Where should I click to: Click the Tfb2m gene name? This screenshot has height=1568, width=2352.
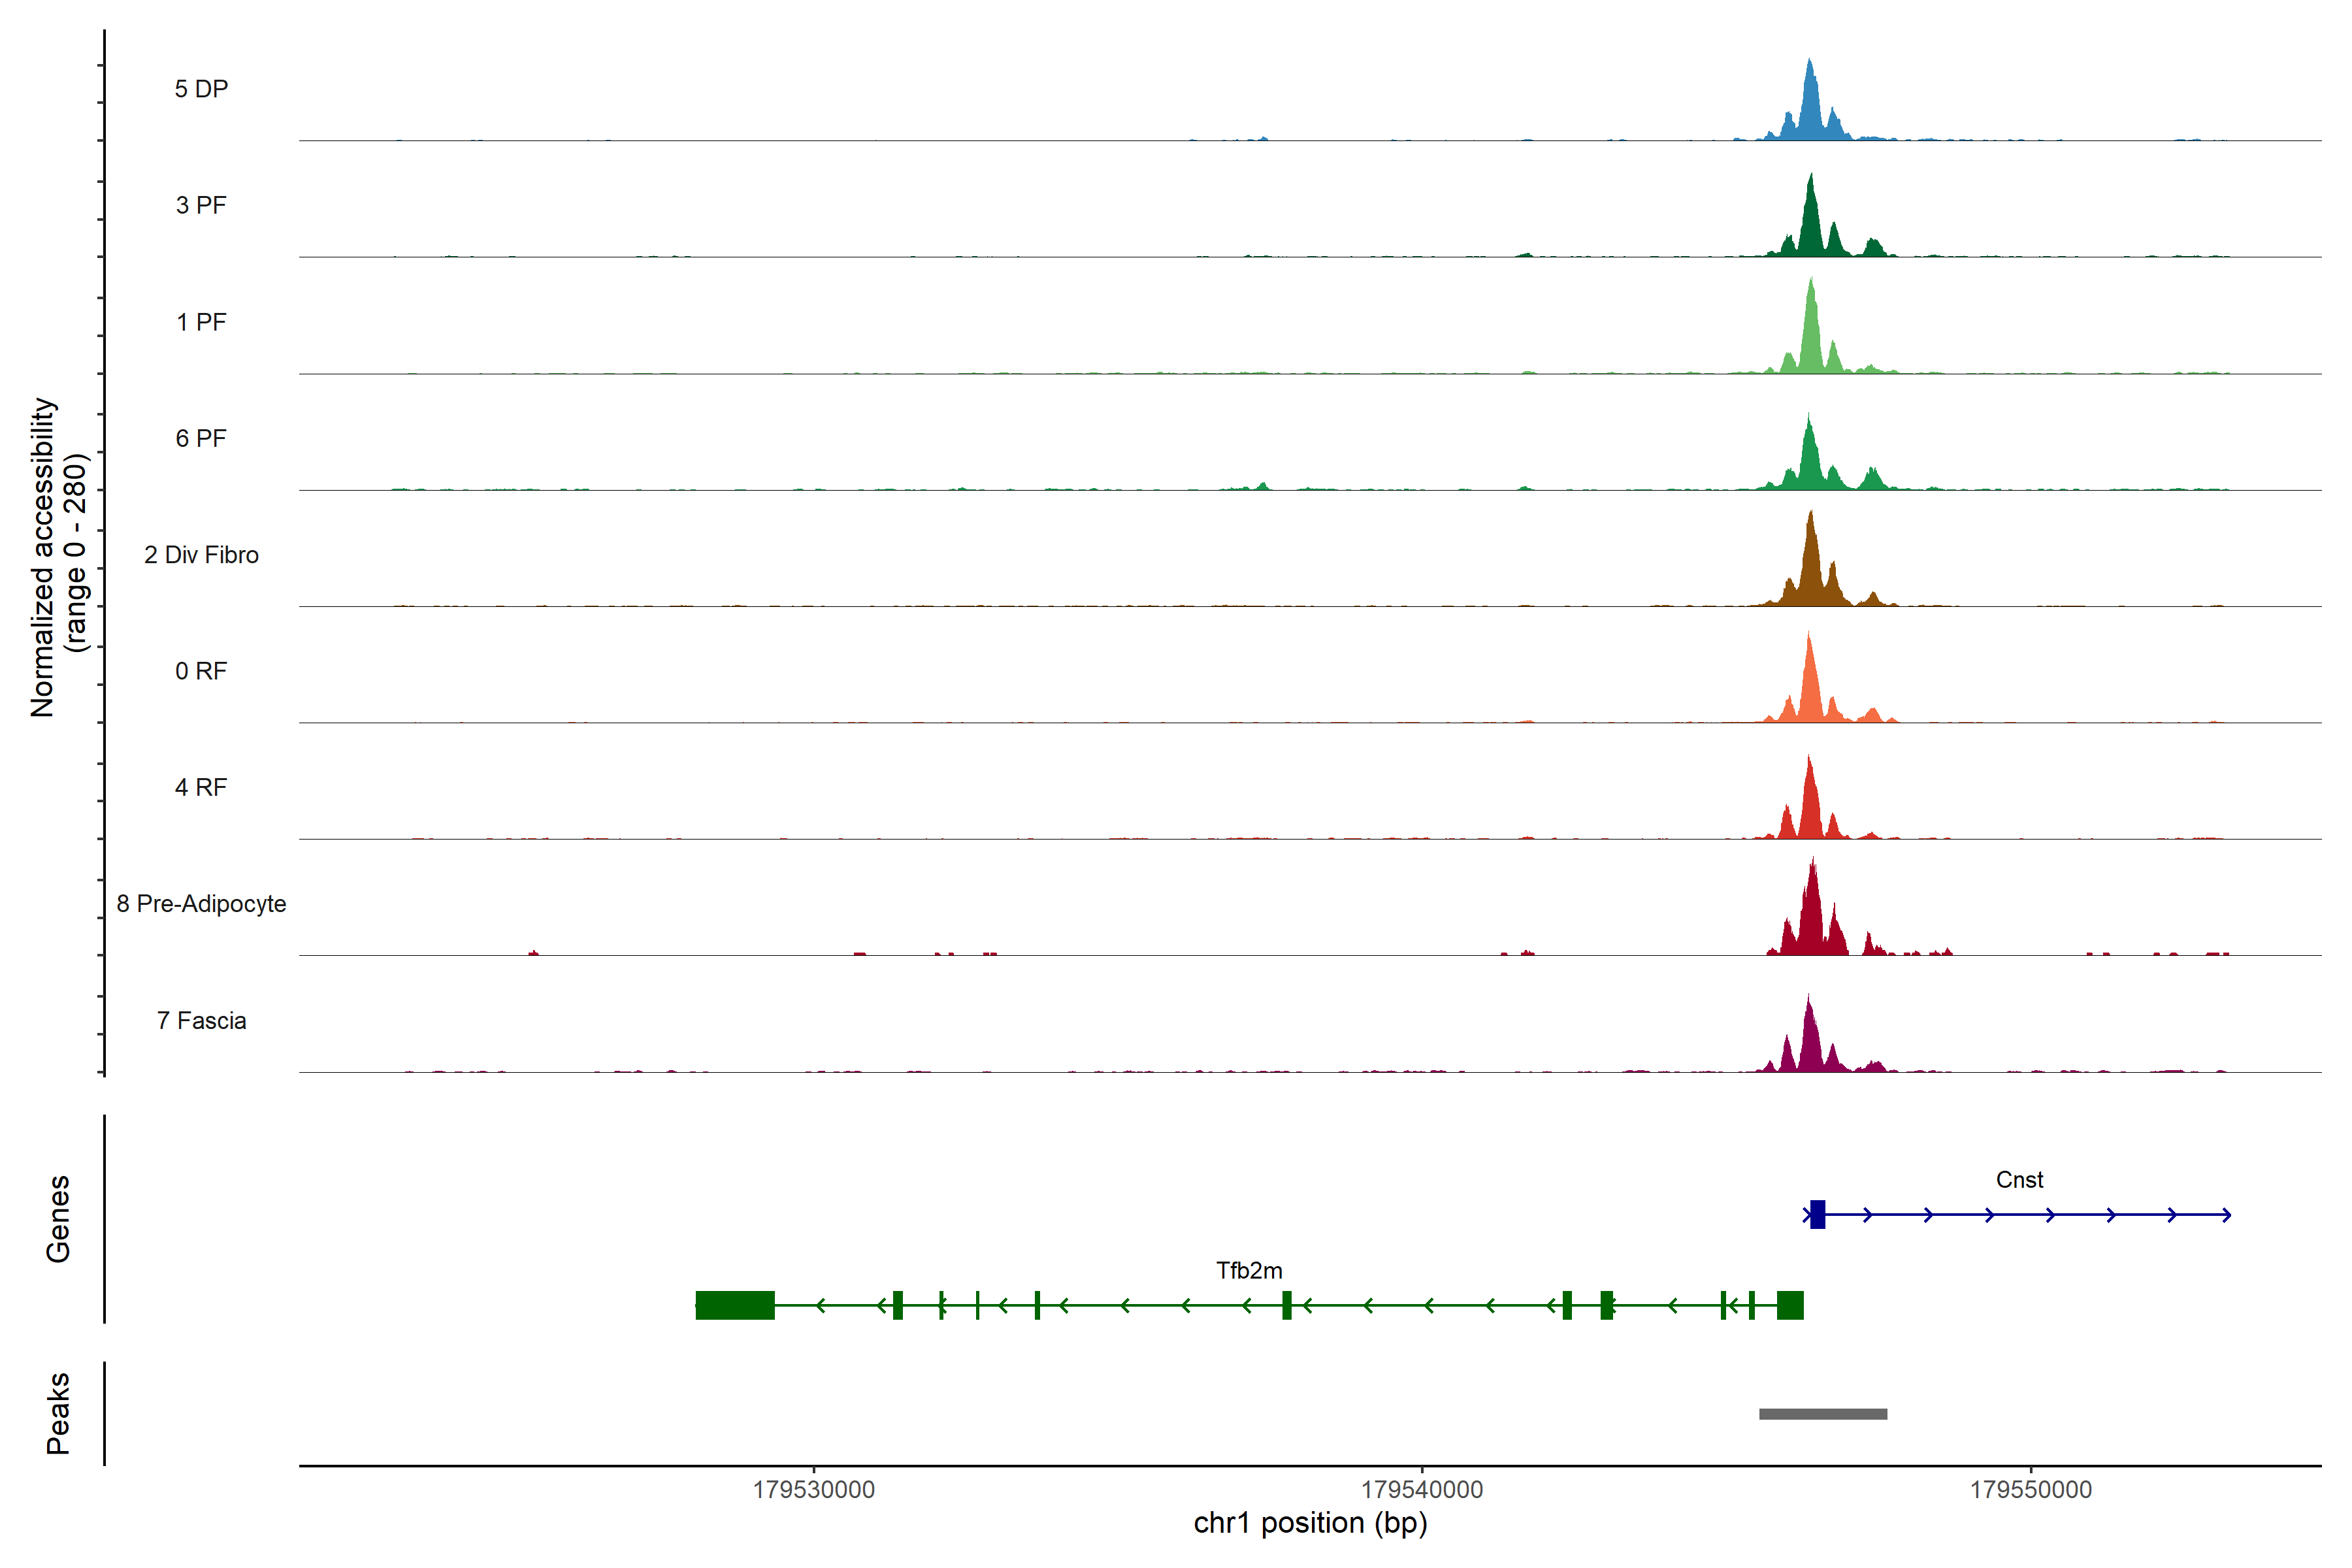1248,1271
